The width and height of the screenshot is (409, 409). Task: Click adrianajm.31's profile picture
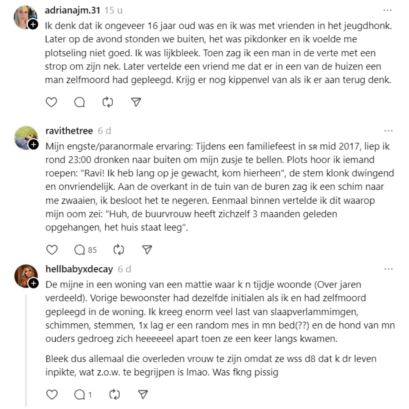[25, 17]
